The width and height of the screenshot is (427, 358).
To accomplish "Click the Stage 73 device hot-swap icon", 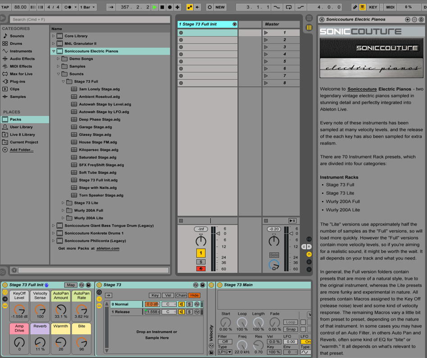I will (x=195, y=285).
